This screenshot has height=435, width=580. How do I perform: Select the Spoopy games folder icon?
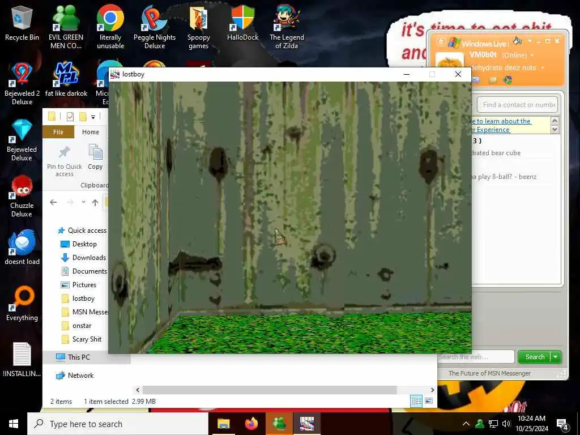pos(198,27)
